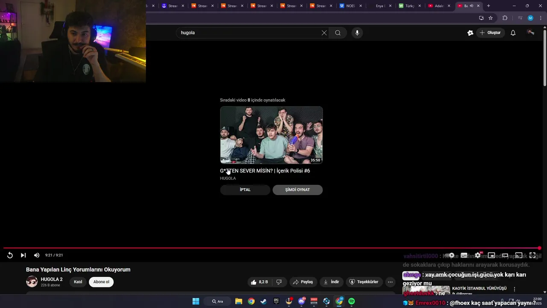Image resolution: width=547 pixels, height=308 pixels.
Task: Open the Chrome media control icon
Action: pyautogui.click(x=520, y=18)
